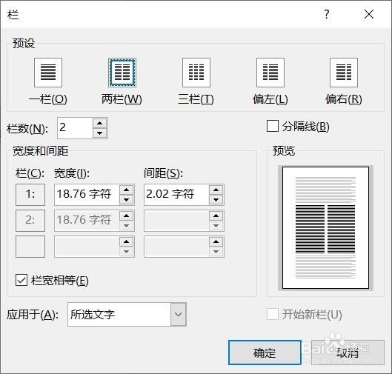
Task: Click the empty third row width field
Action: (x=87, y=247)
